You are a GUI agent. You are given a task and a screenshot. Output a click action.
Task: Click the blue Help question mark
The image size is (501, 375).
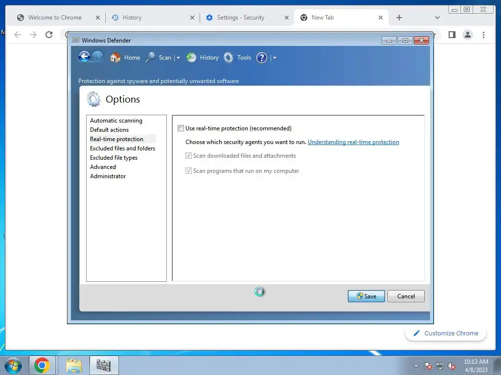(x=262, y=58)
